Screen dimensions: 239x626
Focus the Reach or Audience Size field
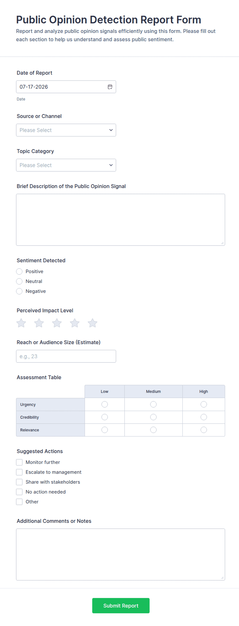pyautogui.click(x=66, y=356)
